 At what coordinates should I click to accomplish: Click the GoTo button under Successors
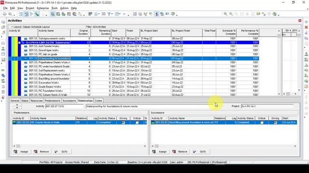(200, 152)
